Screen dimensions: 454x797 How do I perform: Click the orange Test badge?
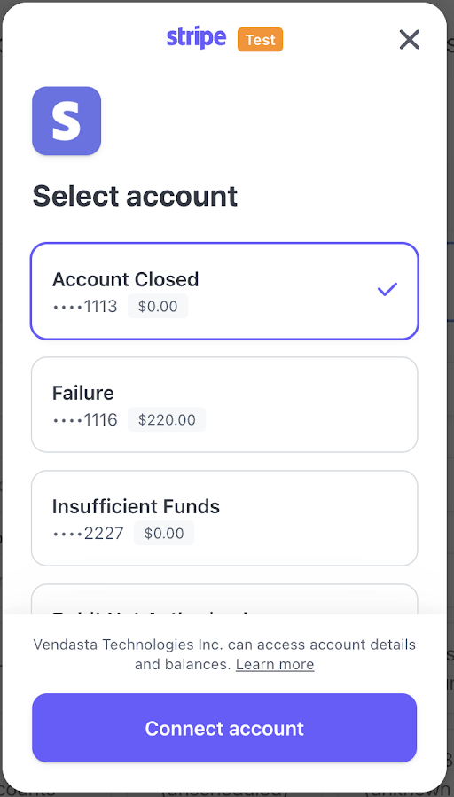[x=261, y=40]
